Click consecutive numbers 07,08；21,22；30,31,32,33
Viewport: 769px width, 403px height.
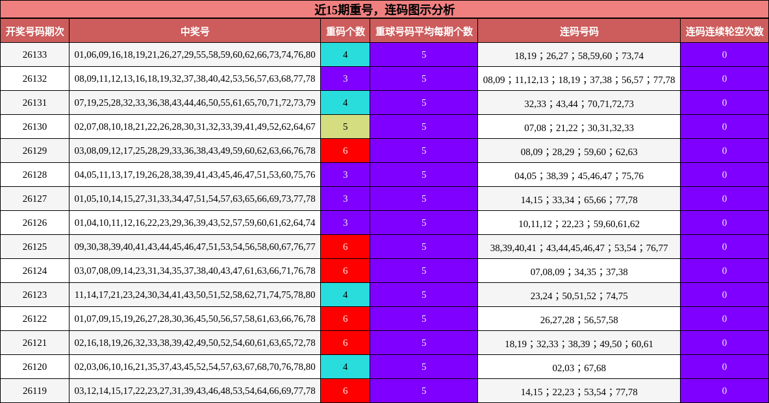[579, 127]
